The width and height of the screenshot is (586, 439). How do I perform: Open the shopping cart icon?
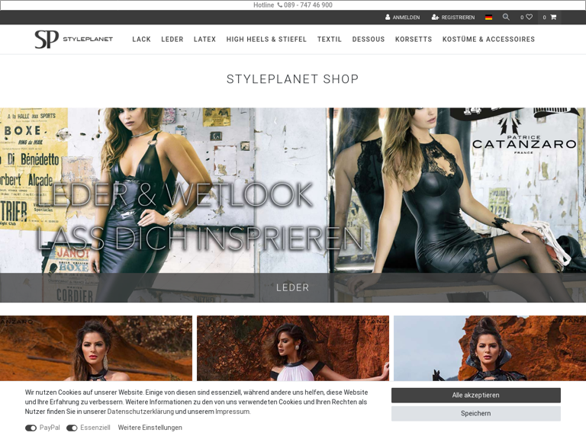coord(549,18)
